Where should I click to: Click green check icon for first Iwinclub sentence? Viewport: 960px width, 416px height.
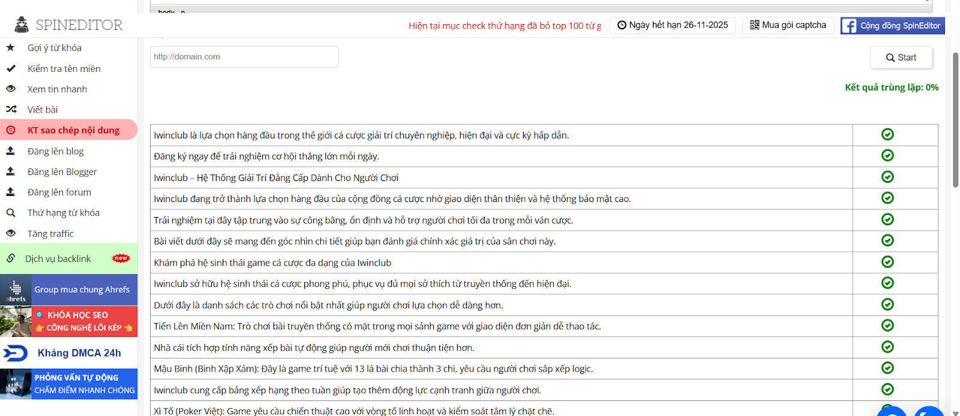(887, 134)
